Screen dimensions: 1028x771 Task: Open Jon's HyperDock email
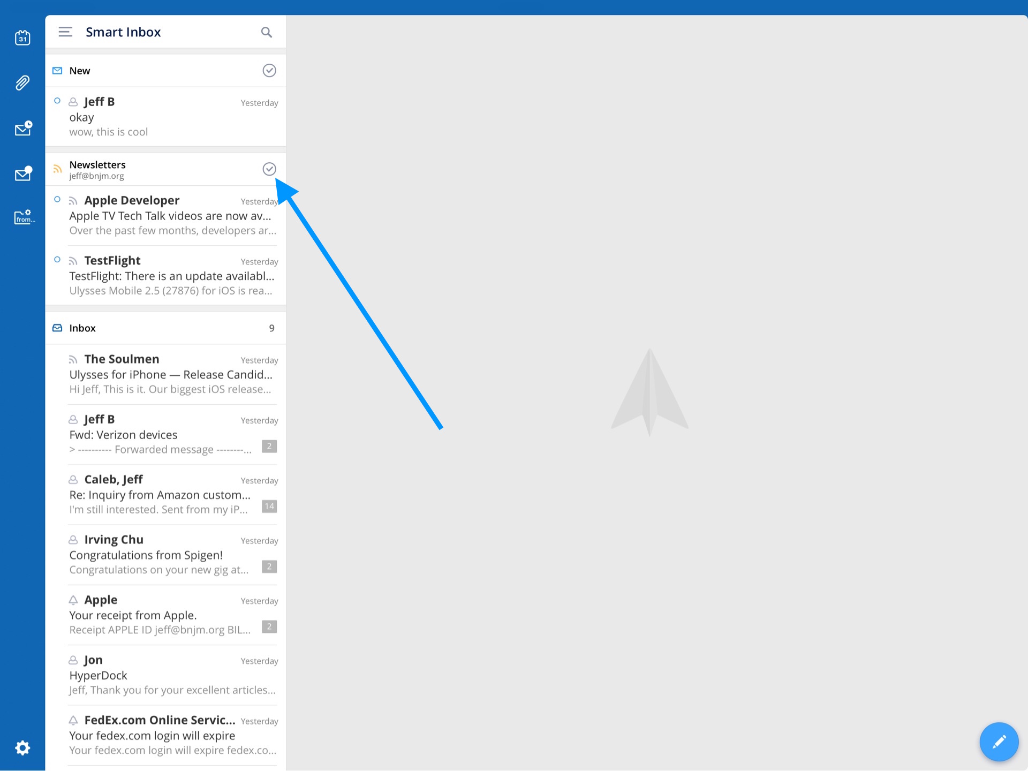[171, 675]
